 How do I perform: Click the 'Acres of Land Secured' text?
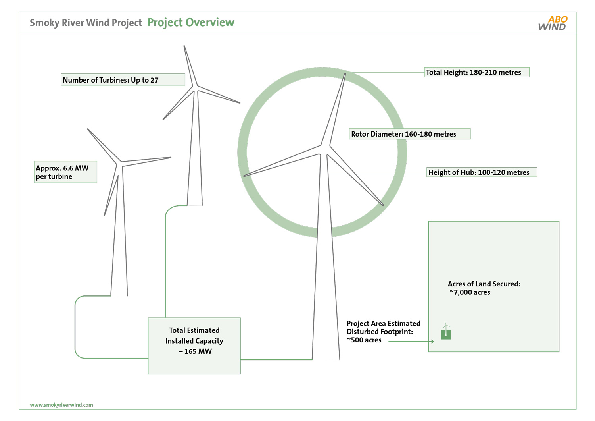484,284
